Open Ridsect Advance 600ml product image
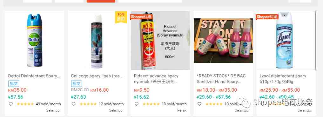323x117 pixels. tap(160, 41)
